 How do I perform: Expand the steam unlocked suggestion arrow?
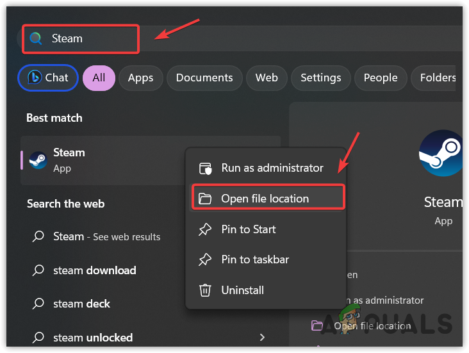[262, 337]
